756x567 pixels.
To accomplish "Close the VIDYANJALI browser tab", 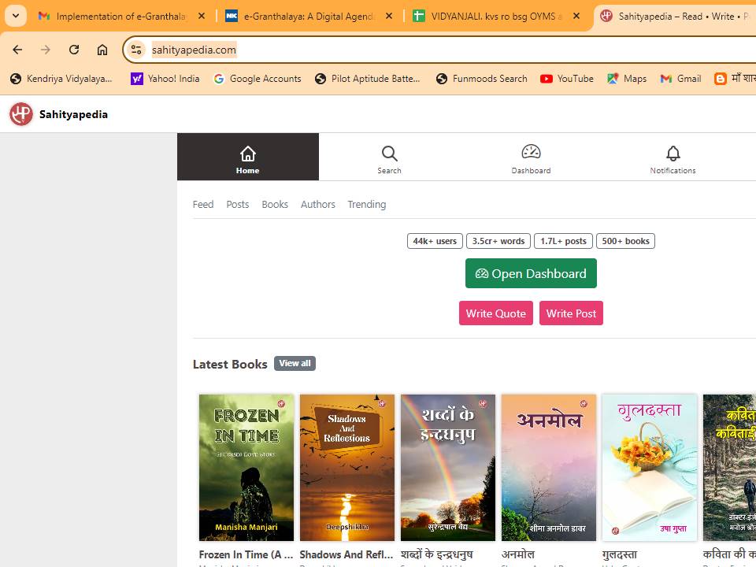I will tap(576, 16).
